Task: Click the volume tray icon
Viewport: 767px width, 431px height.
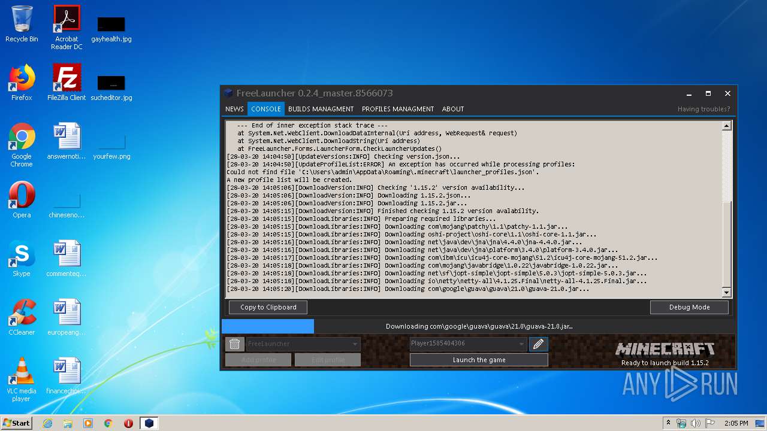Action: tap(696, 423)
